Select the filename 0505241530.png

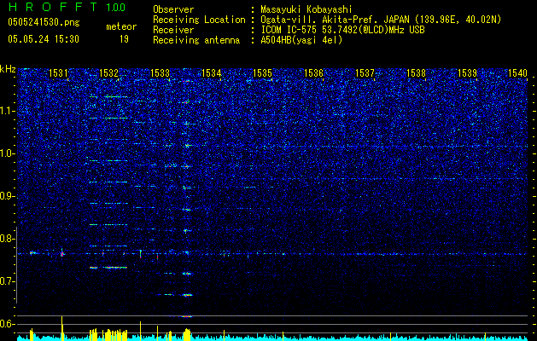[44, 22]
